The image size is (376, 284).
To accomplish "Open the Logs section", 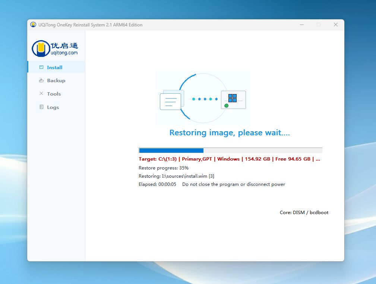I will click(x=56, y=107).
